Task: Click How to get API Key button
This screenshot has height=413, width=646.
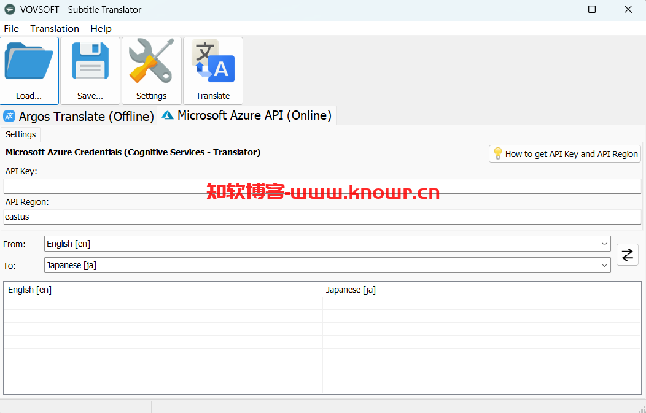Action: (565, 154)
